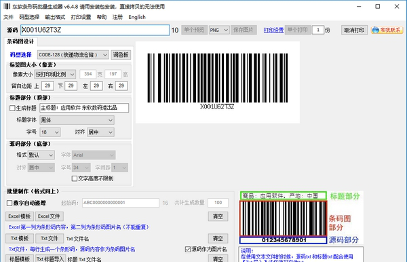Click the print copies field showing 1
Screen dimensions: 407x272
(318, 30)
